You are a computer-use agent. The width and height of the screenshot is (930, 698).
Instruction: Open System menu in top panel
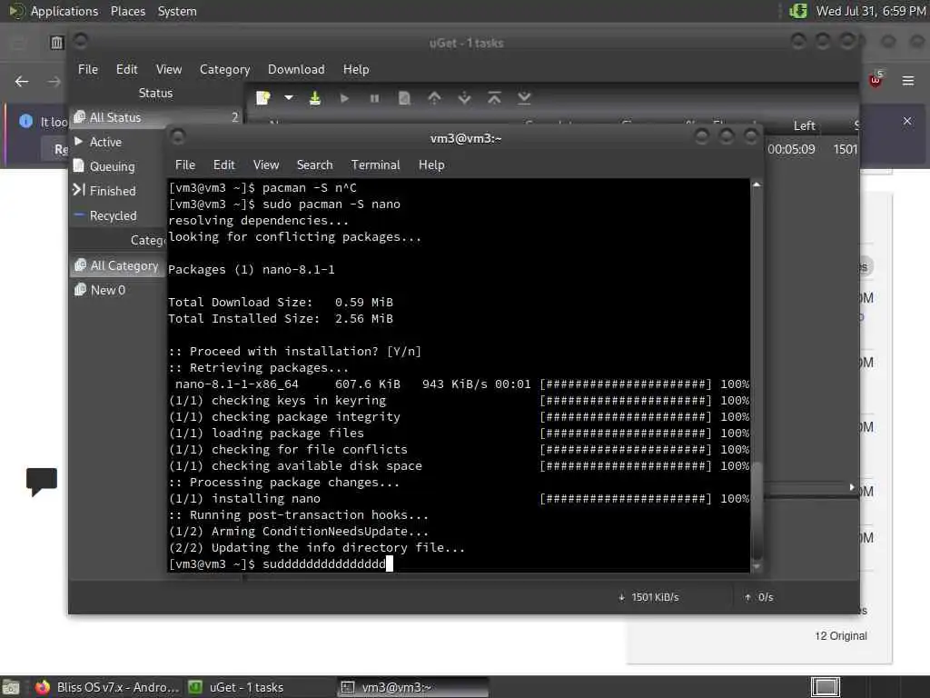click(177, 11)
